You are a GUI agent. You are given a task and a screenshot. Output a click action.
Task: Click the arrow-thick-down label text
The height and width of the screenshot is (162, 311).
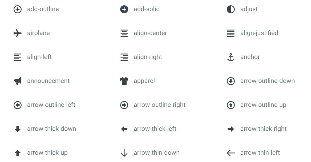52,129
